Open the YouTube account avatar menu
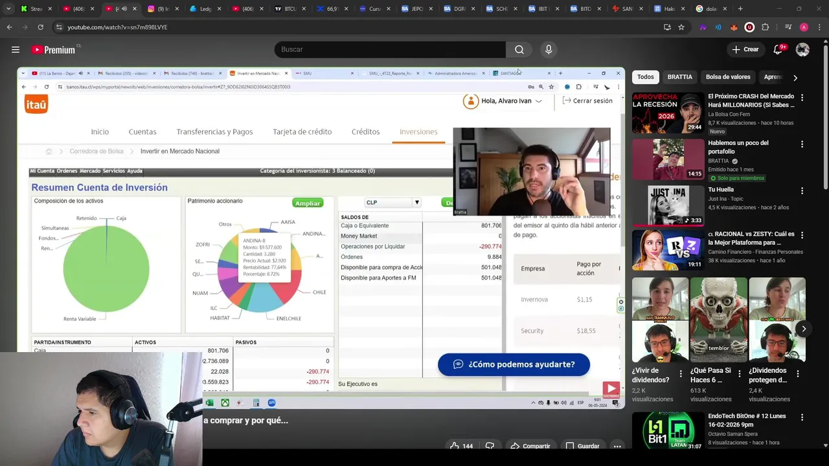Image resolution: width=829 pixels, height=466 pixels. tap(802, 49)
